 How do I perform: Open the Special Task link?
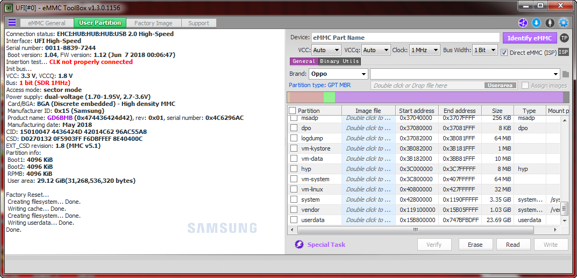[326, 245]
